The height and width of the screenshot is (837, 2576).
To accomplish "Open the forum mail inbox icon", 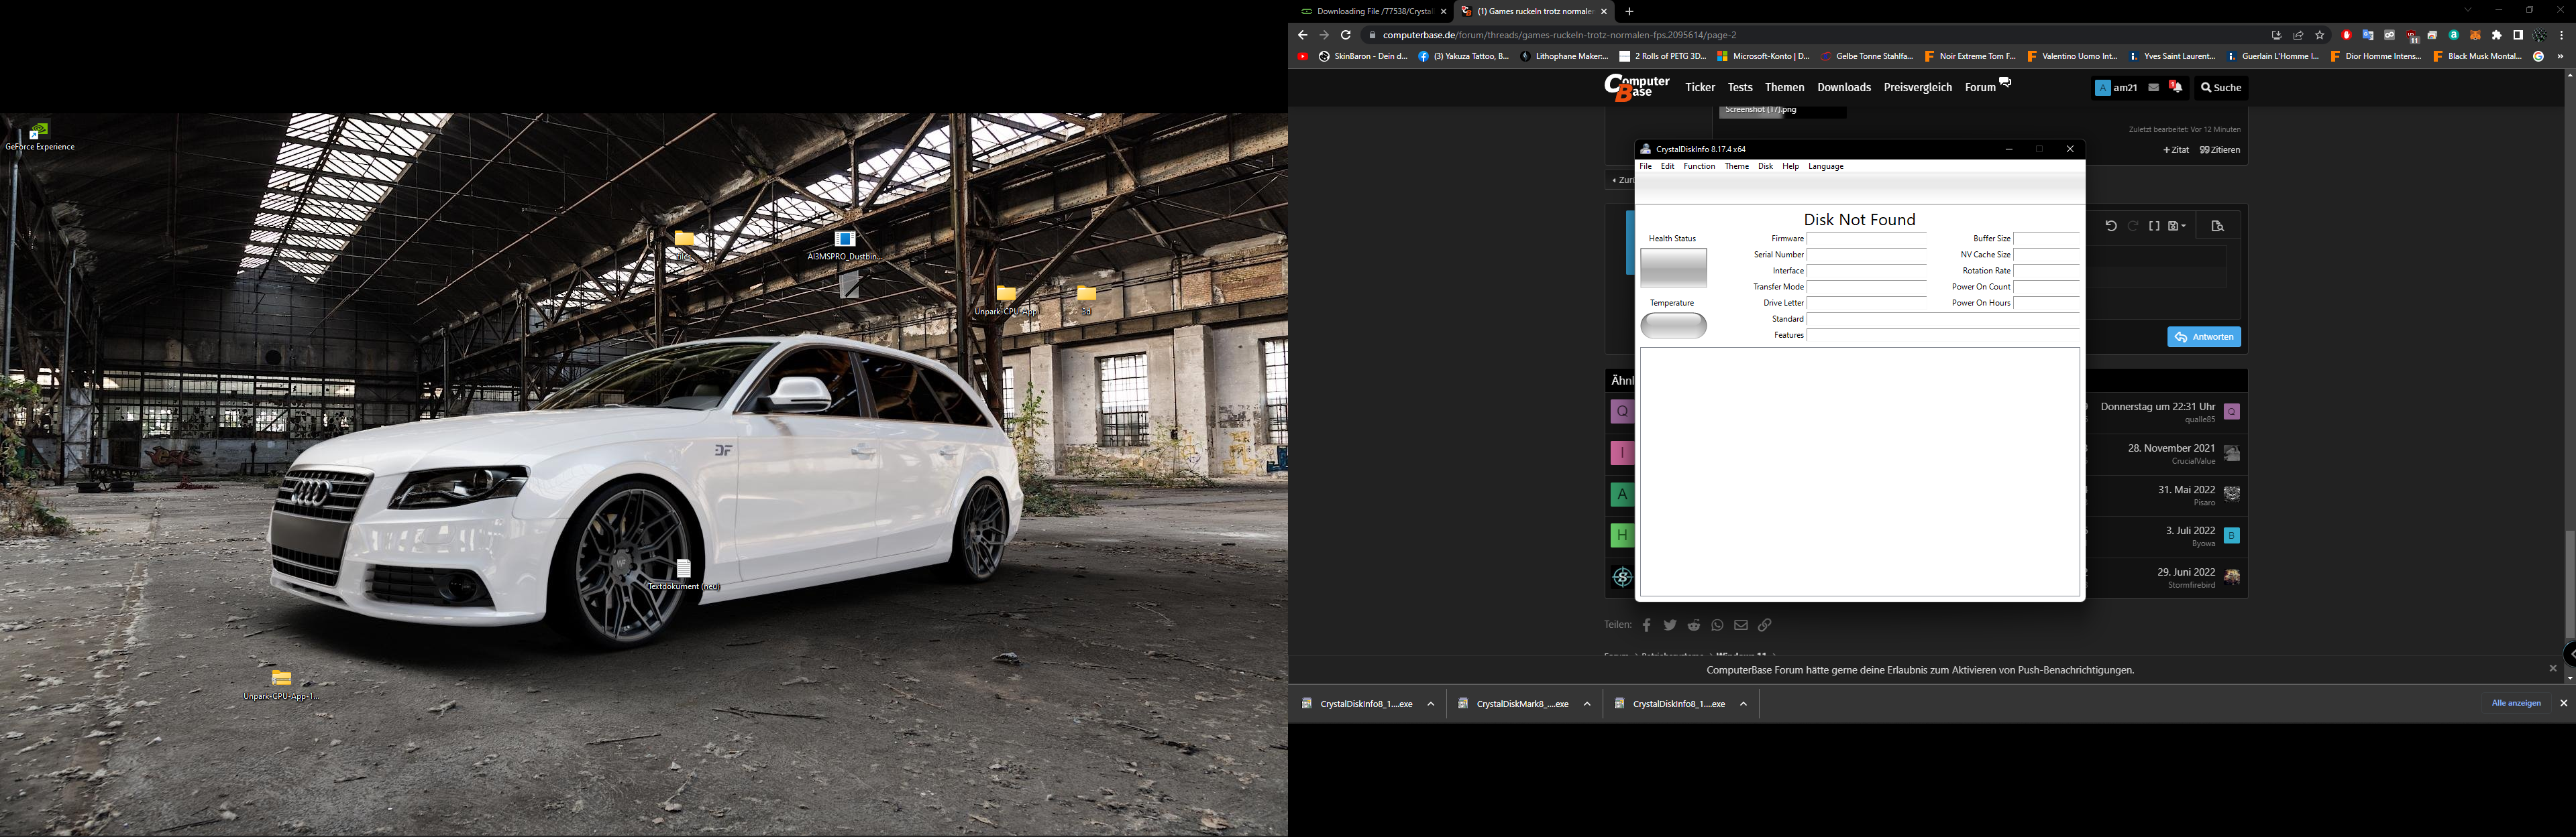I will (x=2153, y=88).
